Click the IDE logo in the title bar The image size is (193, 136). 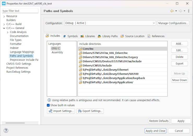pos(3,3)
